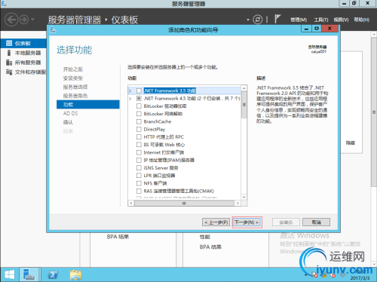This screenshot has width=377, height=282.
Task: Select the dashboard icon in the sidebar
Action: [x=9, y=43]
